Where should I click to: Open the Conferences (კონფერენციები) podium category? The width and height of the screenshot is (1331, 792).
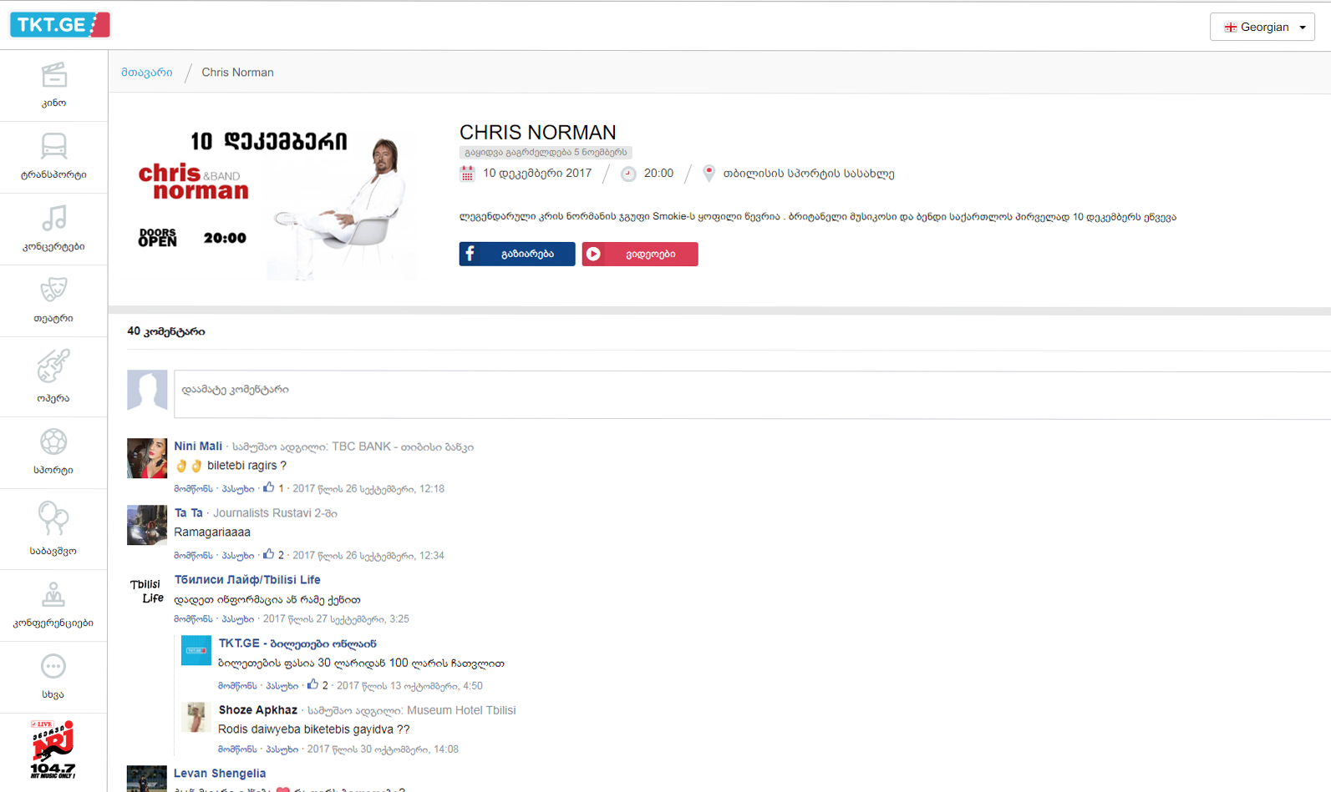53,606
